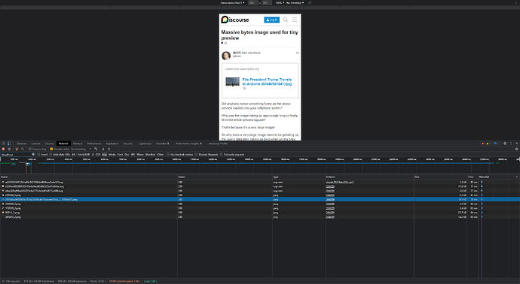
Task: Sort by the Size column header
Action: pyautogui.click(x=440, y=177)
